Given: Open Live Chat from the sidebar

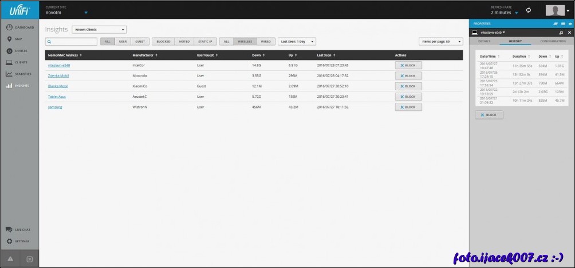Looking at the screenshot, I should 20,229.
